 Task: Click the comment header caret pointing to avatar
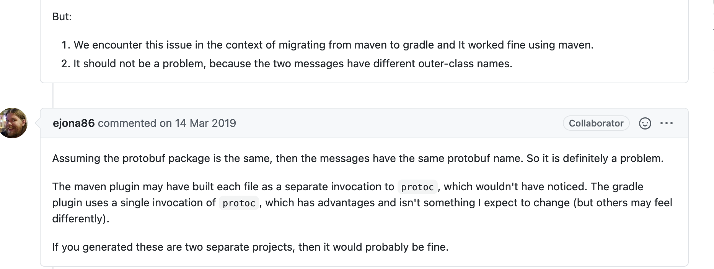[x=37, y=123]
